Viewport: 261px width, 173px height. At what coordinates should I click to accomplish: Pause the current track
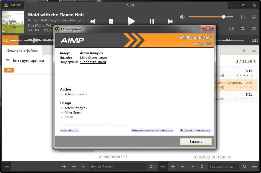tap(152, 21)
